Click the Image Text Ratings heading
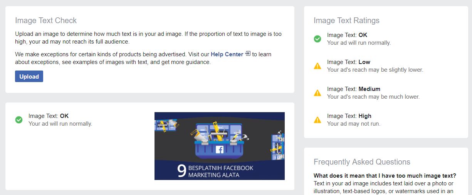This screenshot has width=472, height=195. tap(346, 20)
